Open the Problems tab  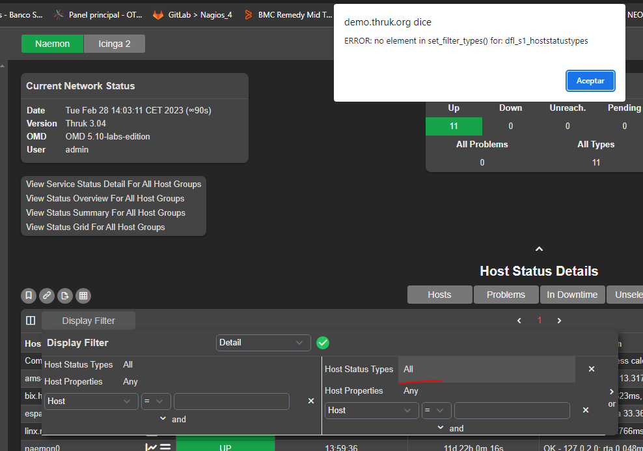coord(506,295)
